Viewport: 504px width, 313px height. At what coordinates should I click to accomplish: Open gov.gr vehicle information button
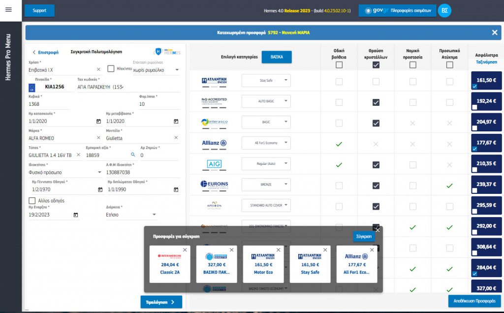click(x=397, y=11)
